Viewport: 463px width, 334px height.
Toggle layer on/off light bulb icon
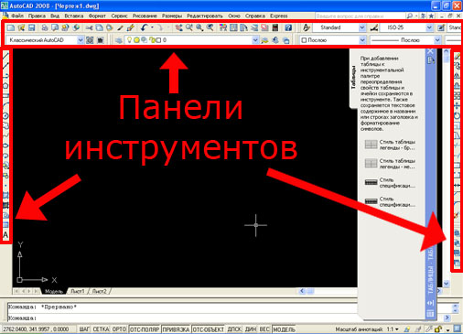tap(129, 40)
